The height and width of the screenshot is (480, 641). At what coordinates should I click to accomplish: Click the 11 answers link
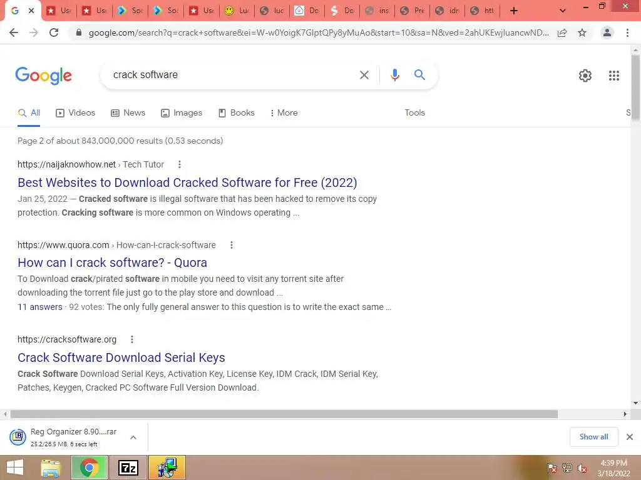[40, 307]
